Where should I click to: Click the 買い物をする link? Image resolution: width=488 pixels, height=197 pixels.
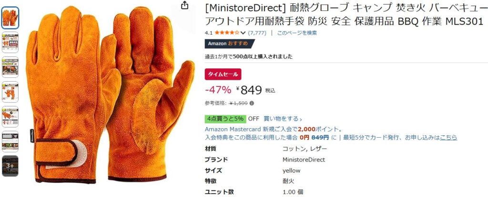[x=283, y=119]
